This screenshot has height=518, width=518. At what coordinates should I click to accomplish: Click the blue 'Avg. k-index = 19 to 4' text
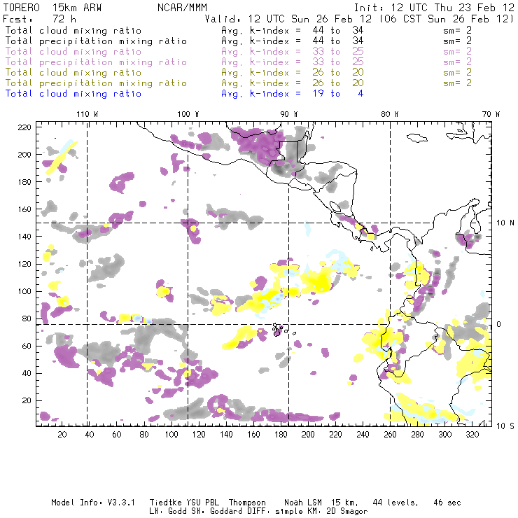click(293, 94)
